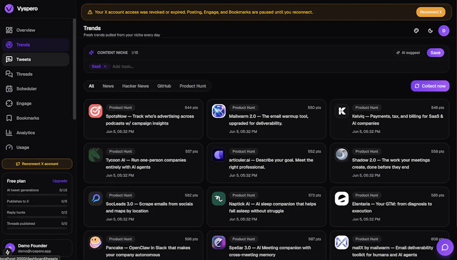Open the Overview page from sidebar
Image resolution: width=457 pixels, height=260 pixels.
pos(35,30)
